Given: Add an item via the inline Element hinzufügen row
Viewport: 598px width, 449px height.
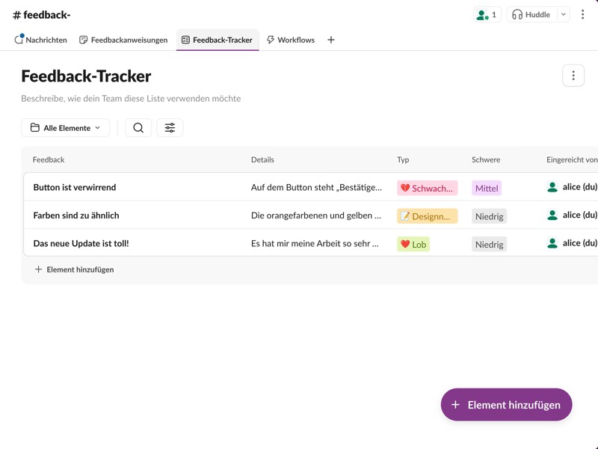Looking at the screenshot, I should point(74,269).
